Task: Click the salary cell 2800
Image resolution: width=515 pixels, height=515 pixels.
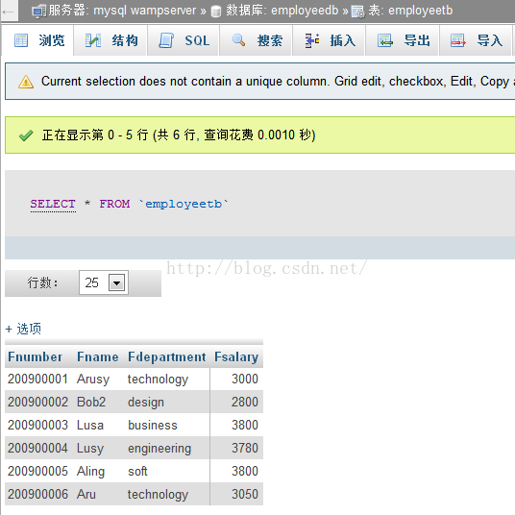Action: coord(245,402)
